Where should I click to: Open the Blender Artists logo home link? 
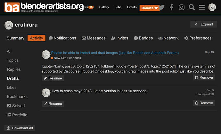click(x=44, y=7)
